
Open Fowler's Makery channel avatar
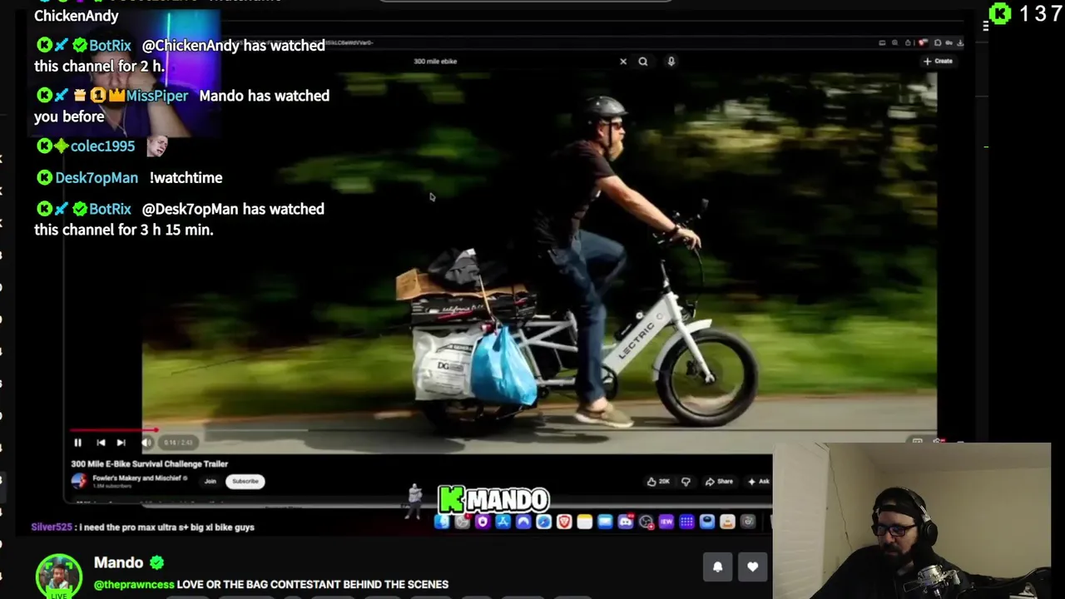(79, 481)
